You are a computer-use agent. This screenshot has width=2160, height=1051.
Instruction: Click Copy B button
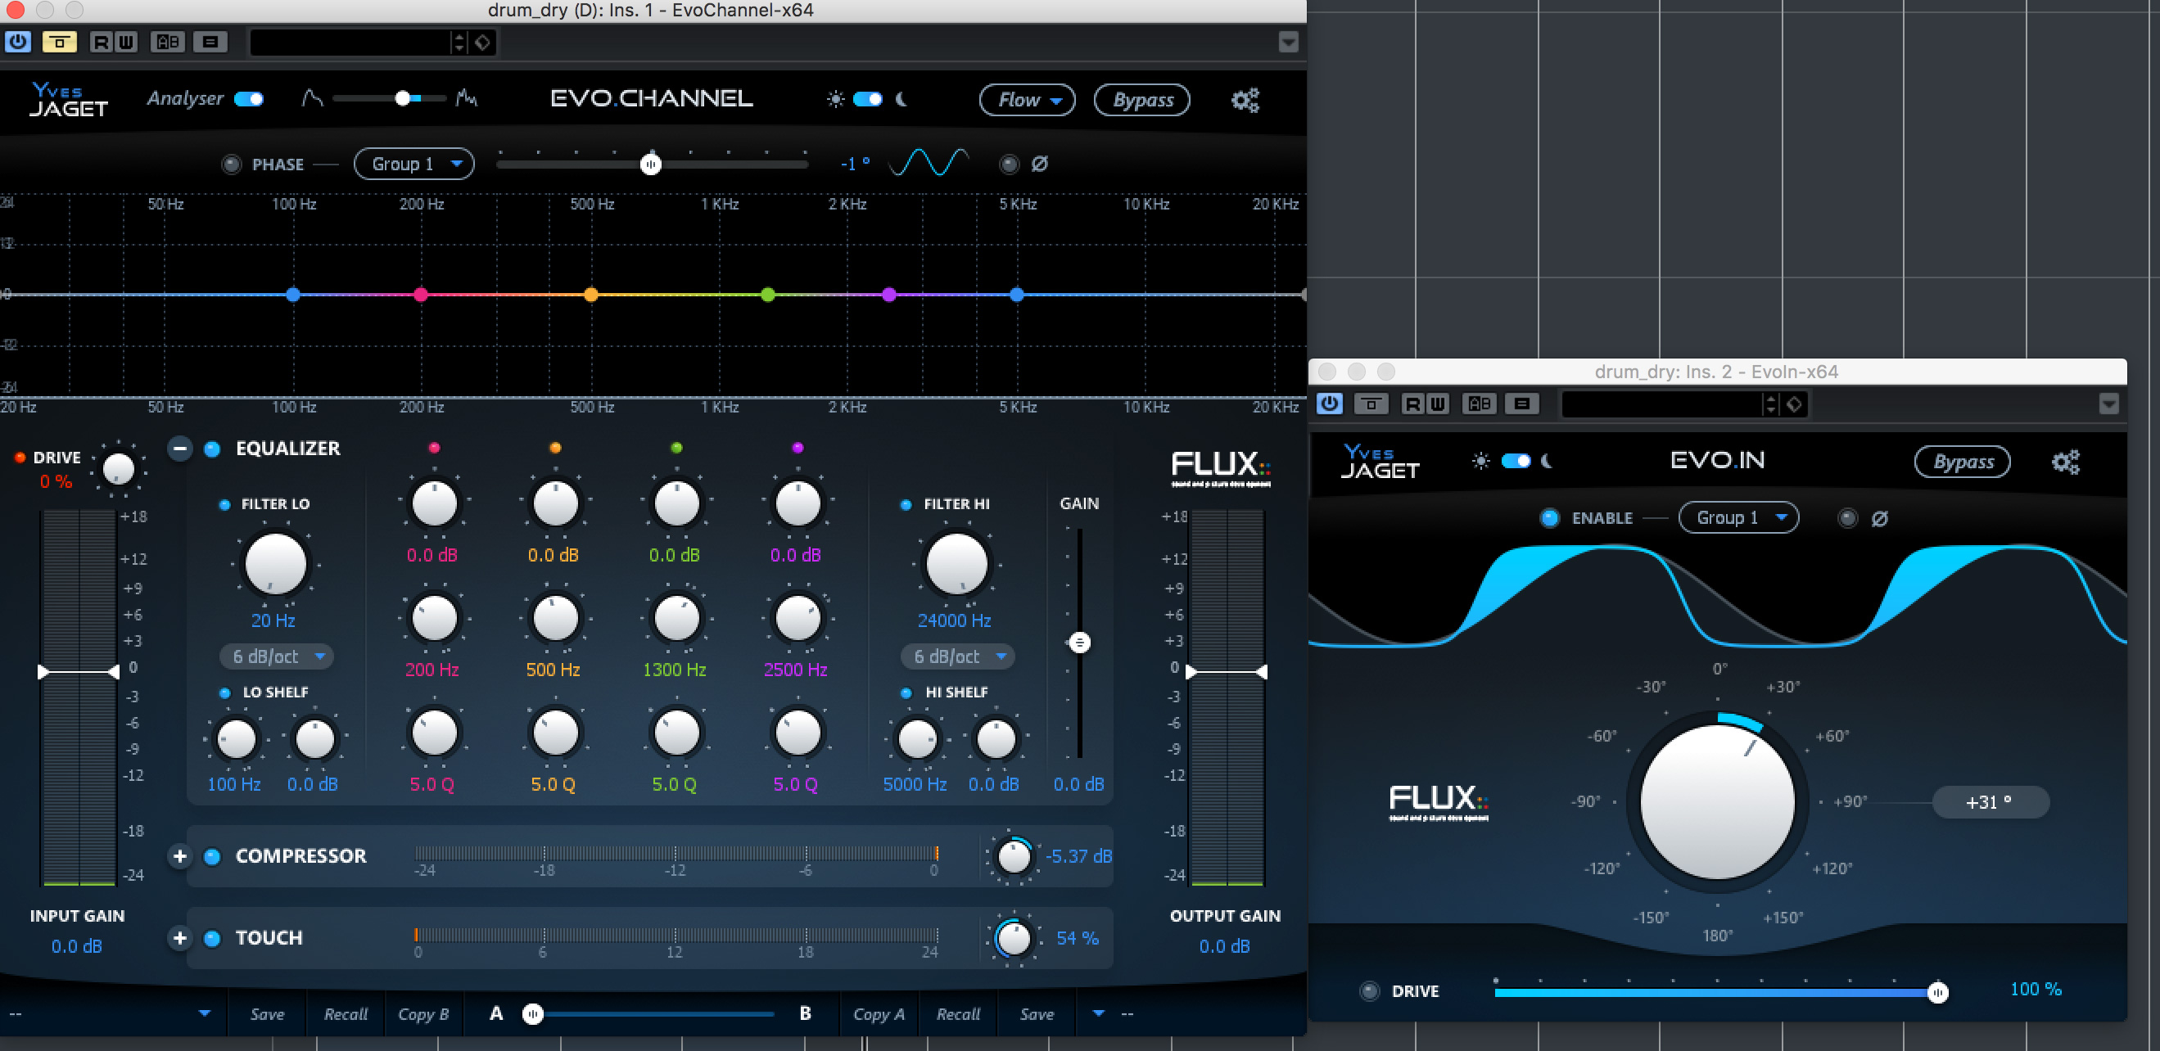[x=423, y=1013]
